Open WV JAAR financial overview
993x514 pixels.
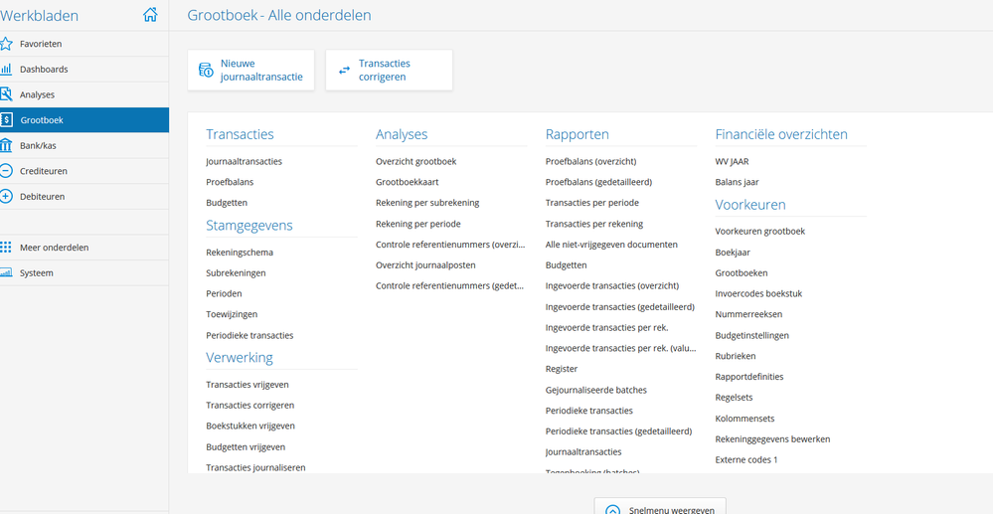732,161
